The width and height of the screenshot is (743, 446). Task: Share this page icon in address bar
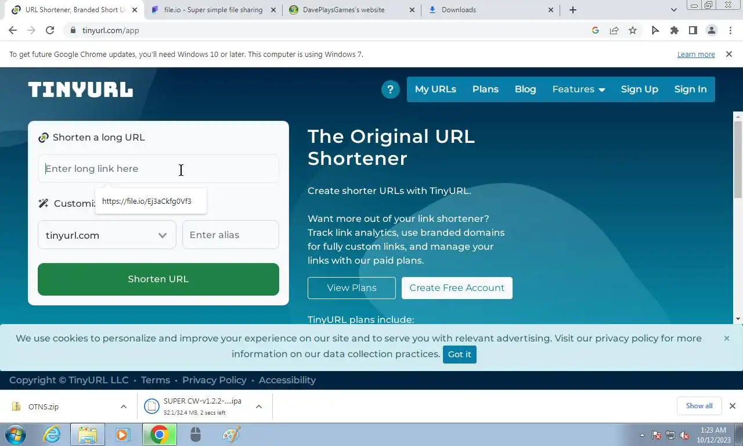[614, 30]
